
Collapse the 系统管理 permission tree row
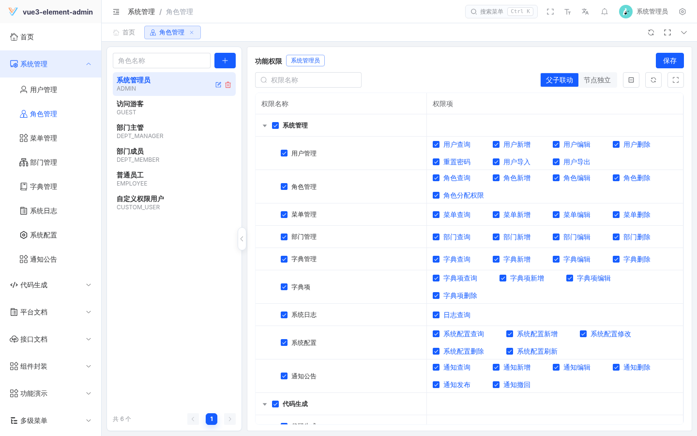(x=265, y=125)
